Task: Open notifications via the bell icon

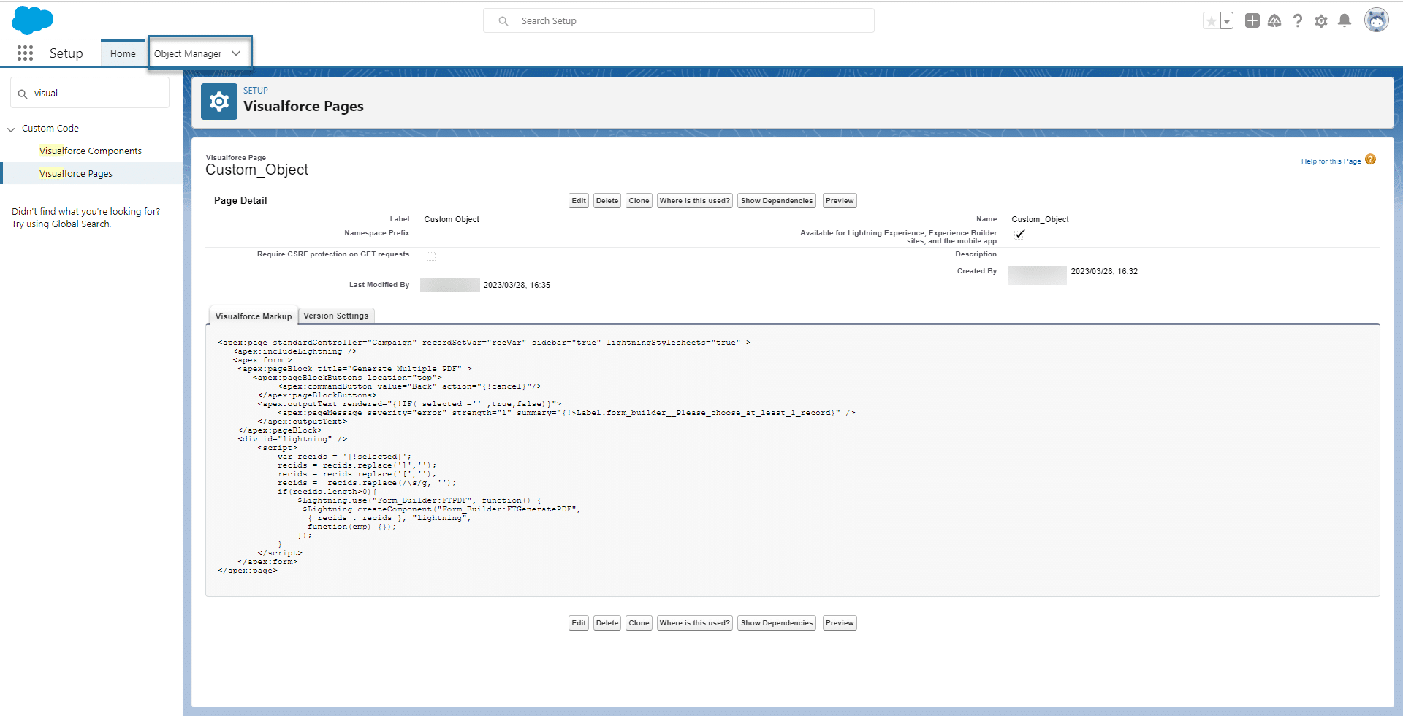Action: [1345, 20]
